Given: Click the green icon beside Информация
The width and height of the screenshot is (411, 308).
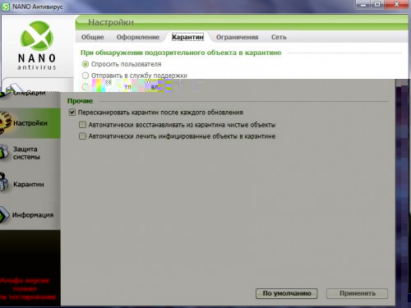Looking at the screenshot, I should [4, 215].
